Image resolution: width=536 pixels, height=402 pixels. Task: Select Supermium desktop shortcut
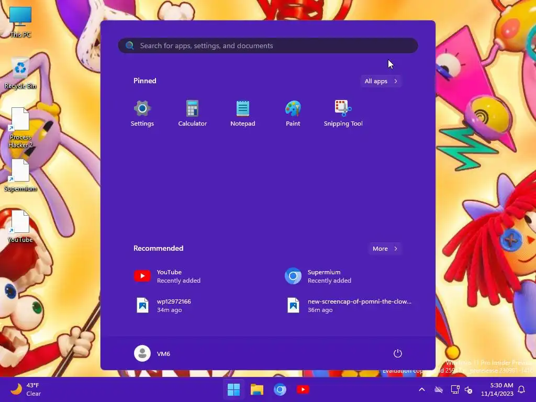click(x=20, y=175)
